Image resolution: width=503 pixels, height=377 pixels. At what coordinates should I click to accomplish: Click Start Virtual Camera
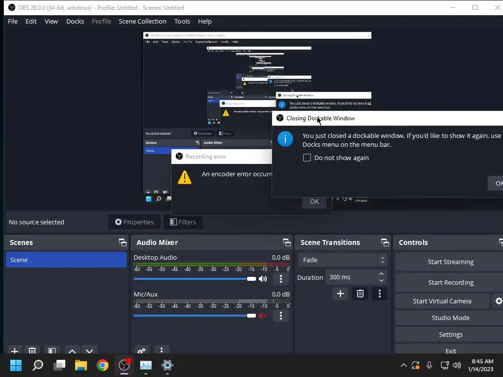pos(443,301)
